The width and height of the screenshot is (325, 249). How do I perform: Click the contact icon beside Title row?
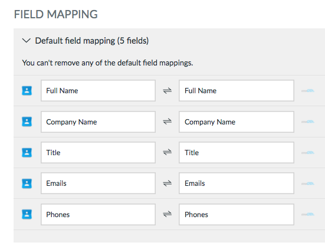(x=27, y=153)
